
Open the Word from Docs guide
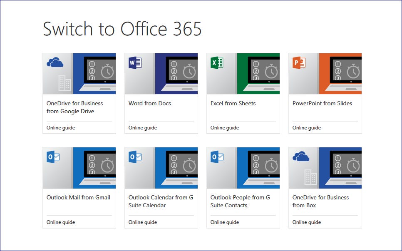pos(143,127)
